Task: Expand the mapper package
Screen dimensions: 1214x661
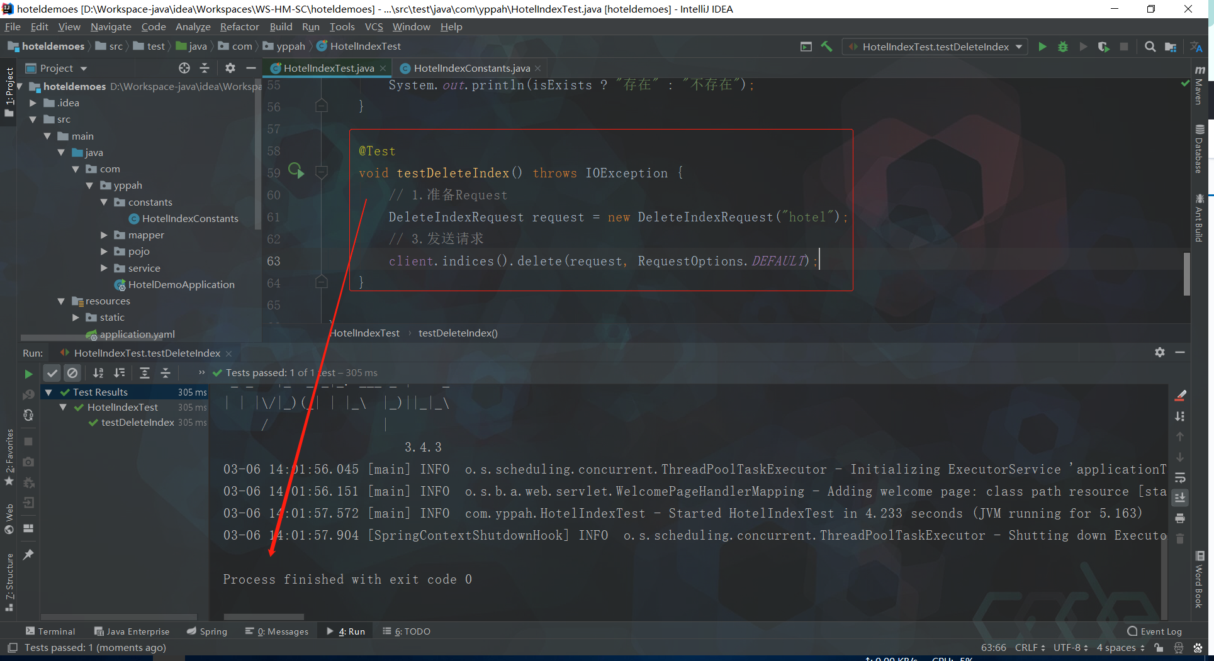Action: point(104,235)
